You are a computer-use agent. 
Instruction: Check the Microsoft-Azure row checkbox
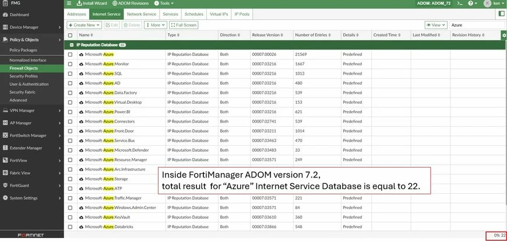[70, 54]
